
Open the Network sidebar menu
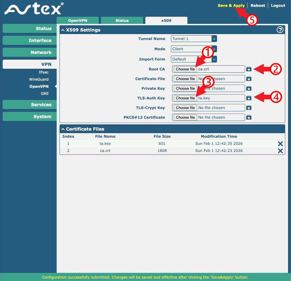(x=30, y=52)
